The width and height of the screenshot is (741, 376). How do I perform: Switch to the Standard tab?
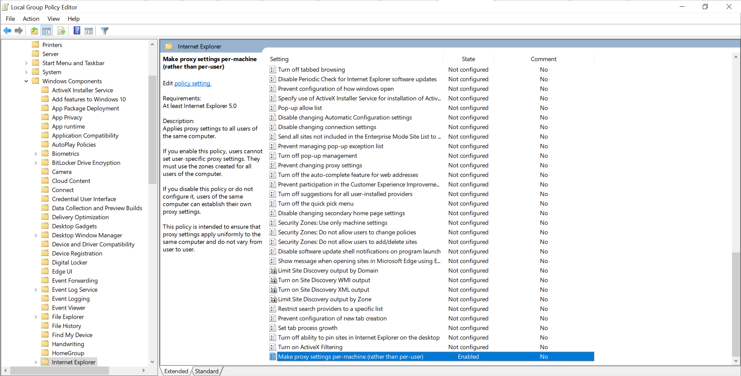coord(206,371)
